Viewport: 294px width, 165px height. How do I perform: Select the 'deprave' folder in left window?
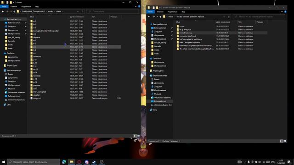click(36, 37)
